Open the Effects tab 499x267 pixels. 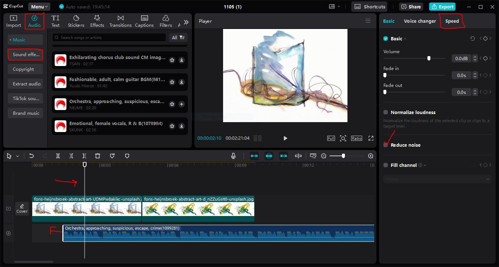pyautogui.click(x=97, y=21)
